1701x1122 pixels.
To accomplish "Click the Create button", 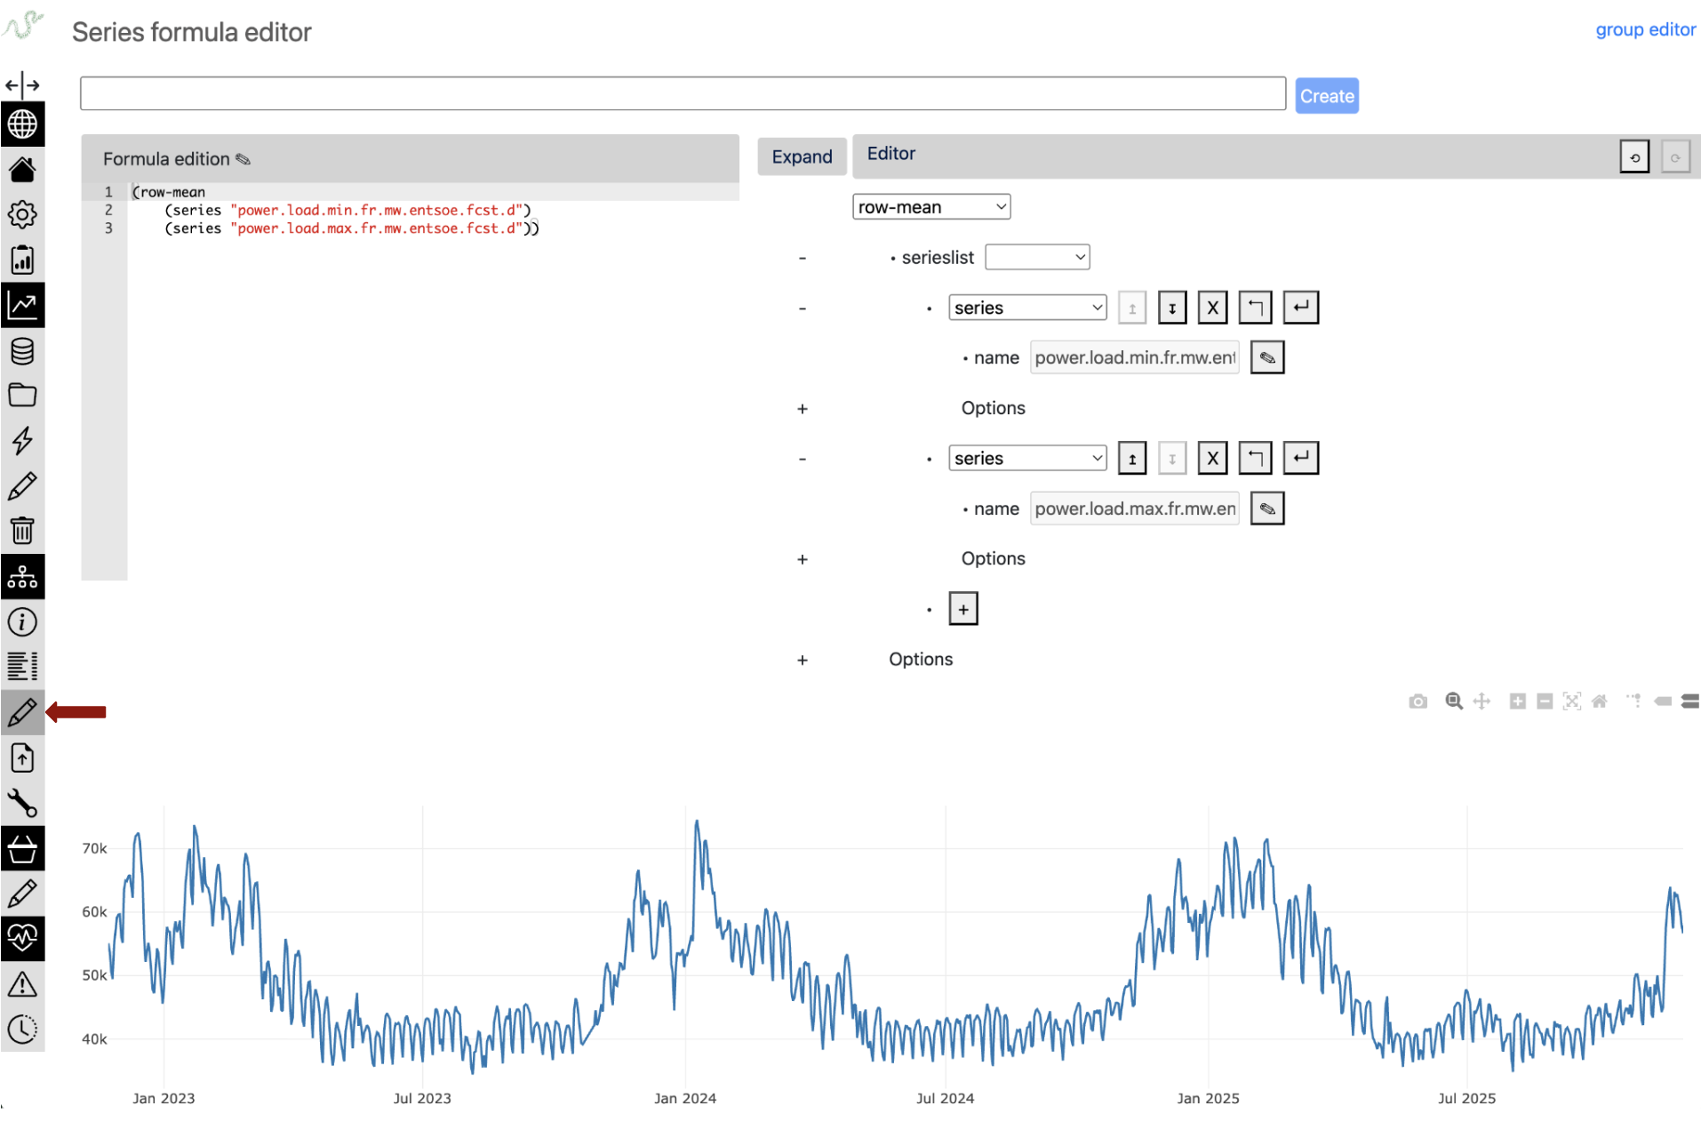I will tap(1326, 96).
